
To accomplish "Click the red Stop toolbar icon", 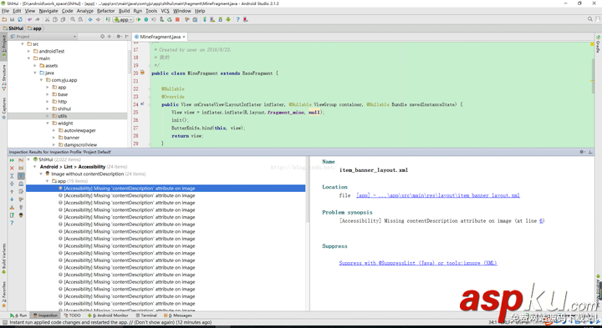I will tap(177, 19).
